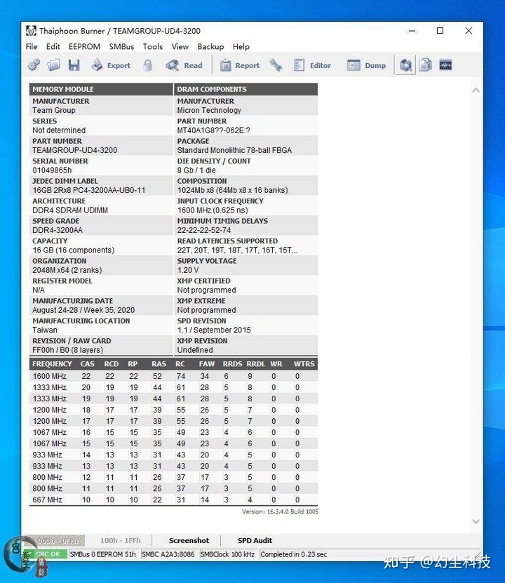
Task: Select serial number 01049865h
Action: click(52, 170)
